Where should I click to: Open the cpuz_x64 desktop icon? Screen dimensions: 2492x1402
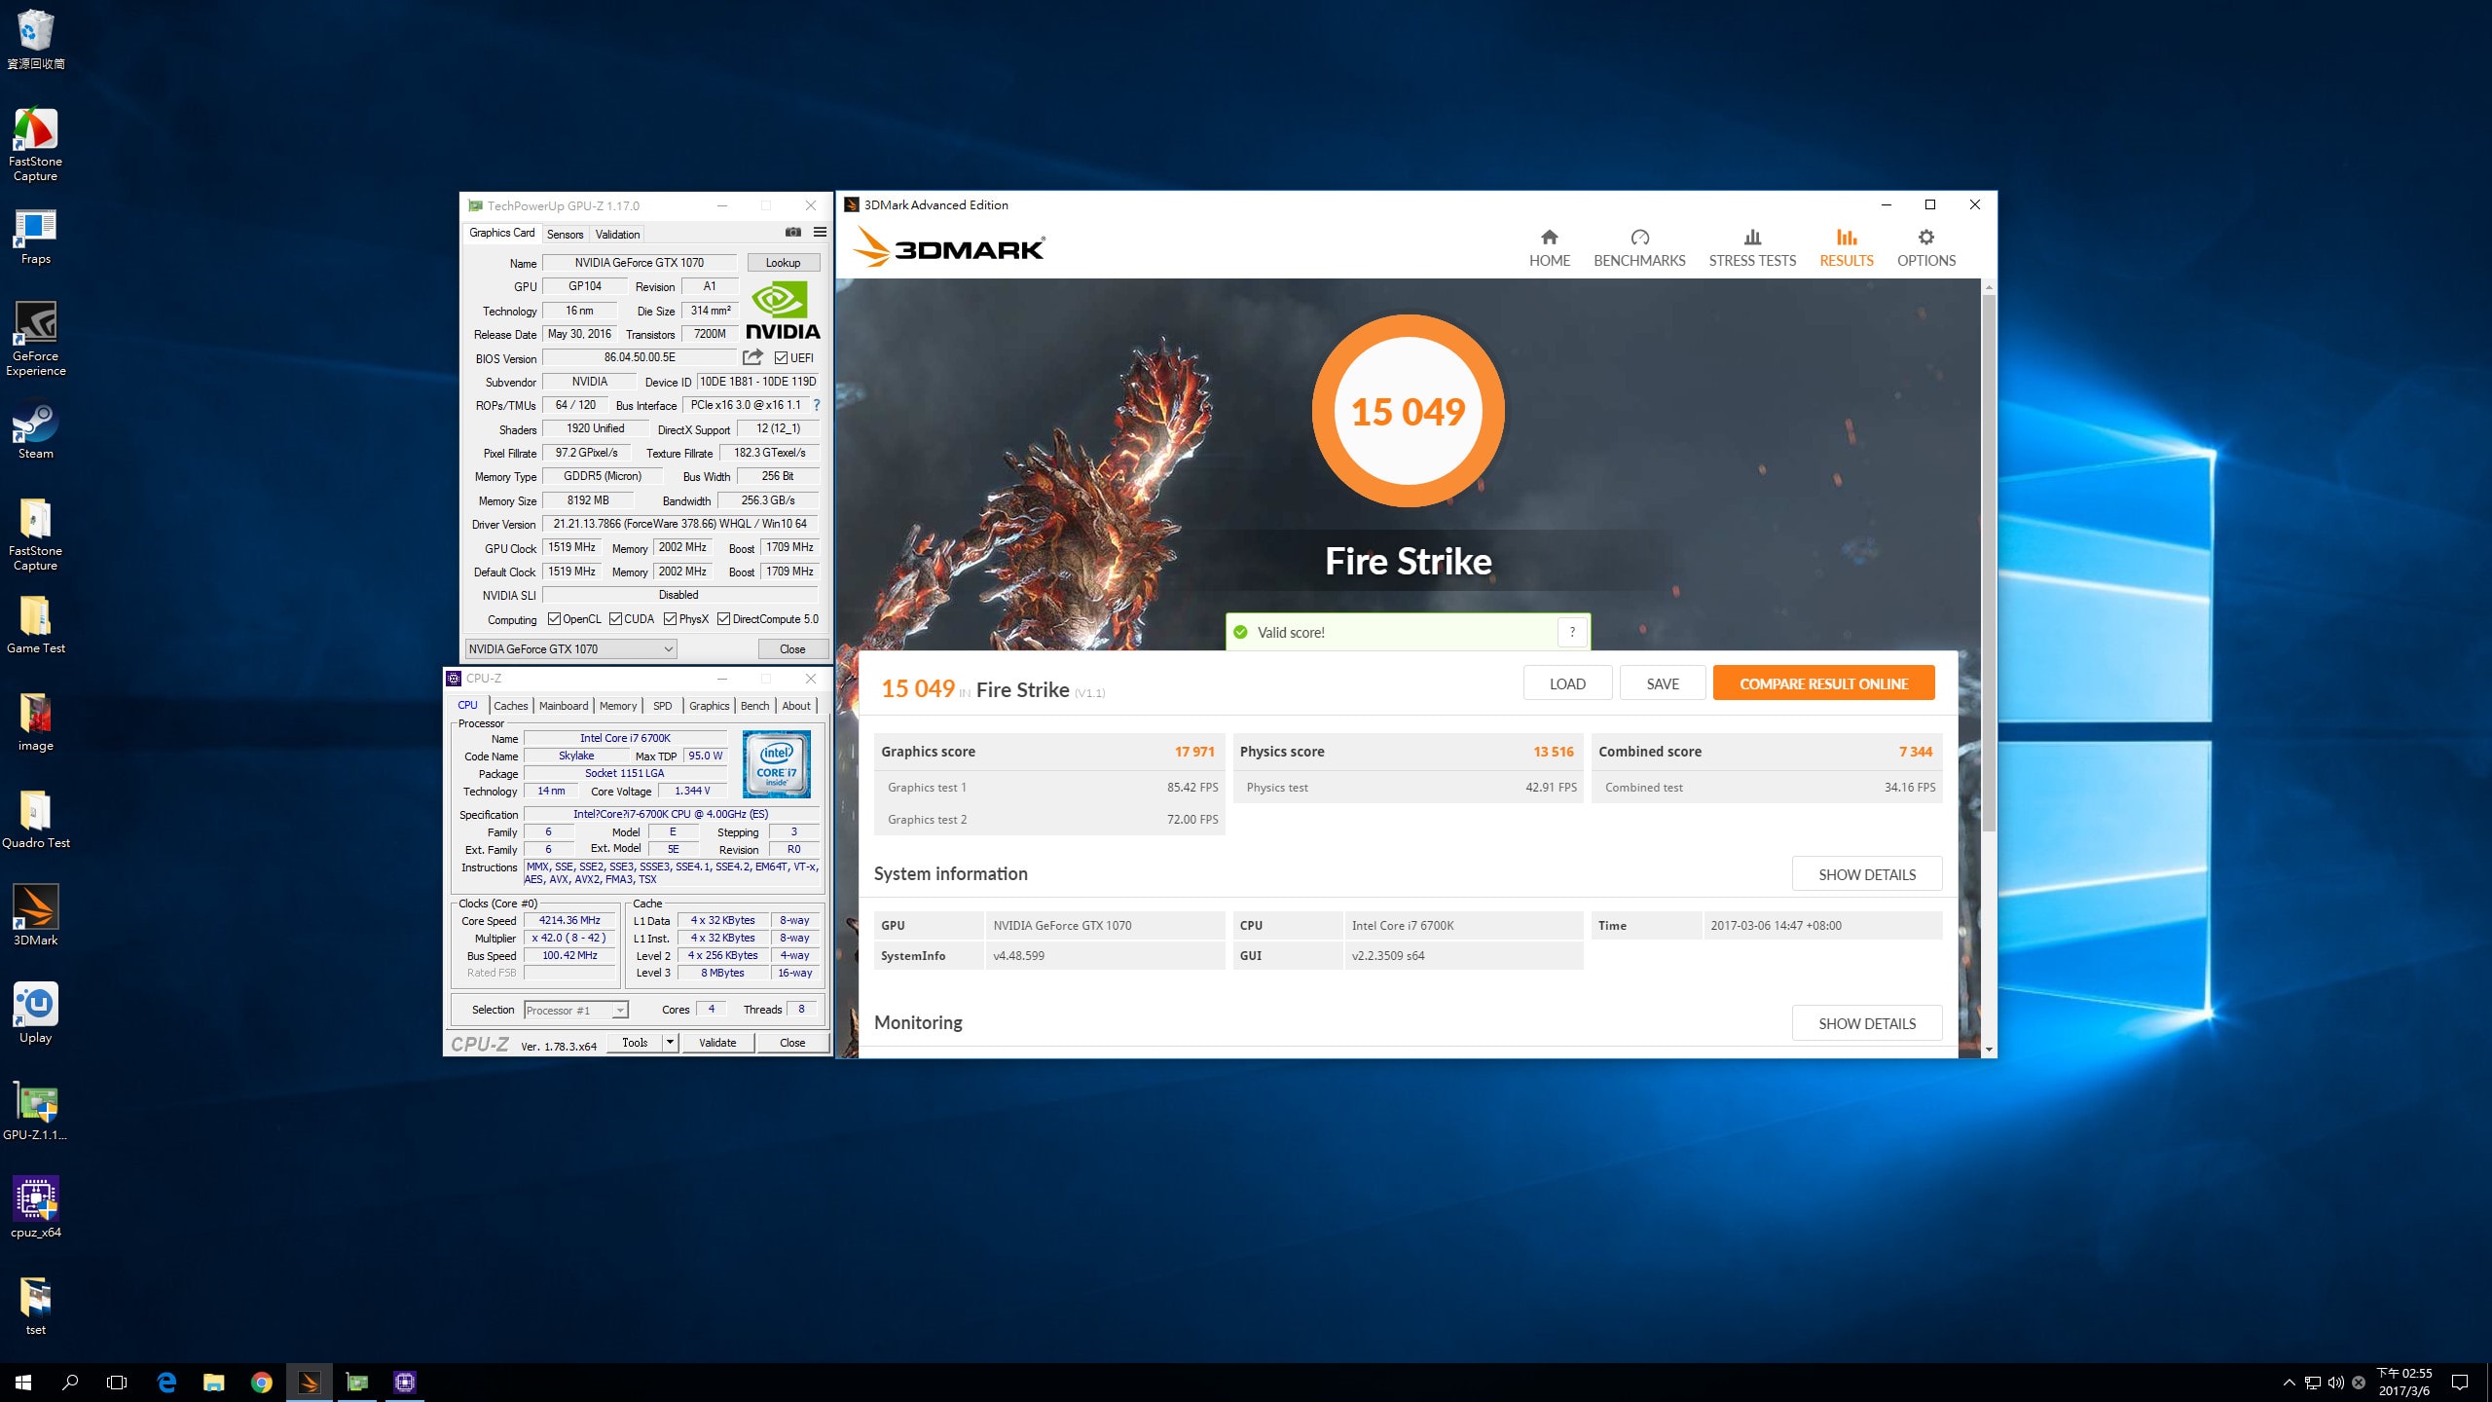pos(35,1207)
